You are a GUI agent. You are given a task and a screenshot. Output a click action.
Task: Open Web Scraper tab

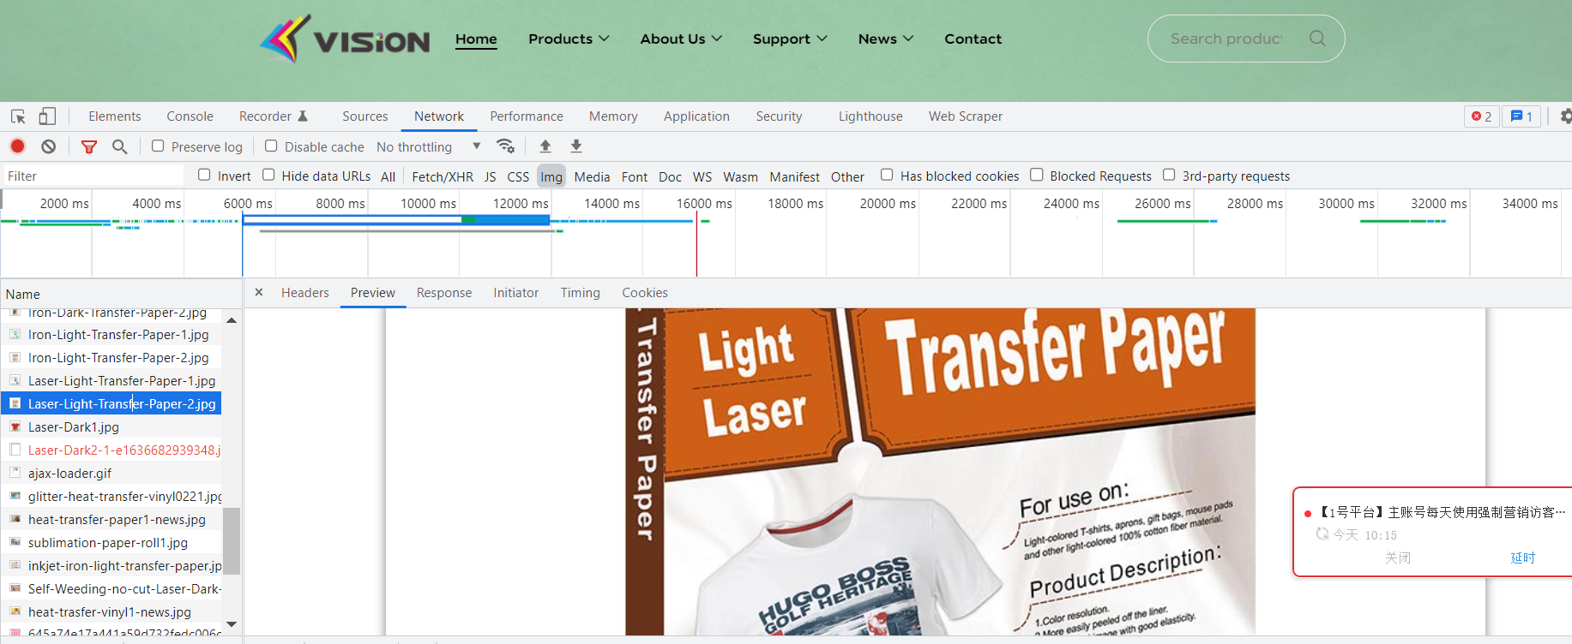click(x=966, y=116)
